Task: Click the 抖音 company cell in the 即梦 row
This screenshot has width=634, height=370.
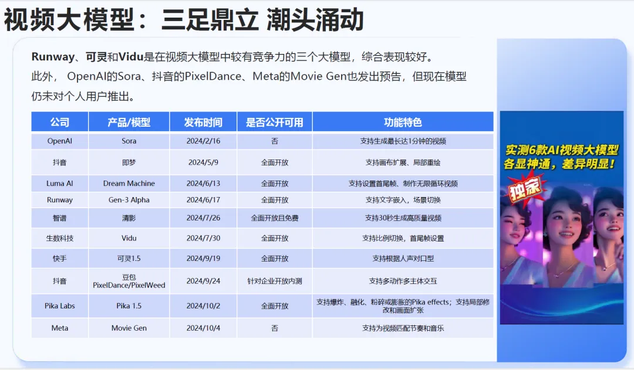Action: pyautogui.click(x=60, y=162)
